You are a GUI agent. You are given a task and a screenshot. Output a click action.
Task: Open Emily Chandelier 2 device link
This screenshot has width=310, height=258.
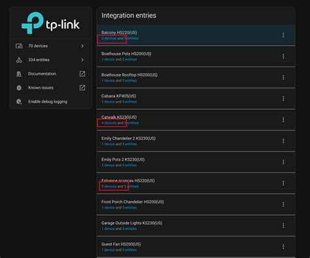[108, 144]
